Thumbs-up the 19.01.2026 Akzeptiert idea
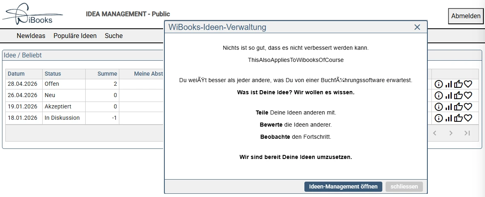The height and width of the screenshot is (197, 485). pyautogui.click(x=458, y=107)
